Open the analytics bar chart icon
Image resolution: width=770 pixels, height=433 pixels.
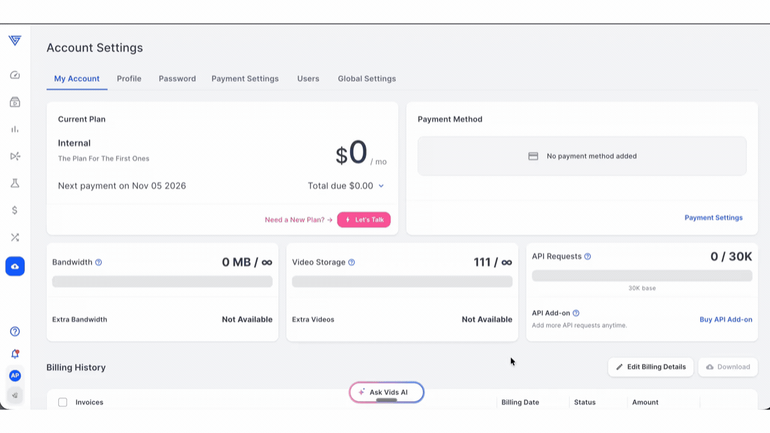[15, 129]
